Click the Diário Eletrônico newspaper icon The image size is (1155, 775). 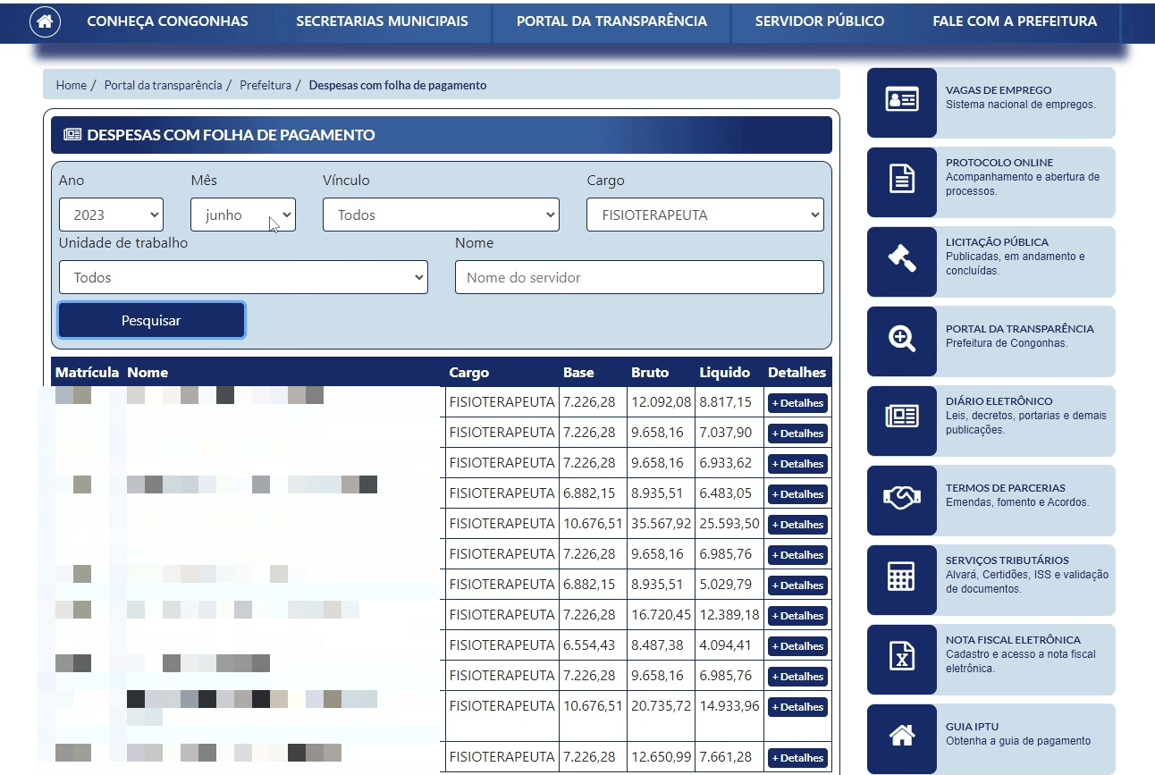[902, 417]
